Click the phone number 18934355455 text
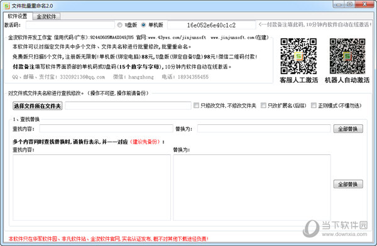Viewport: 377px width, 246px height. tap(193, 77)
